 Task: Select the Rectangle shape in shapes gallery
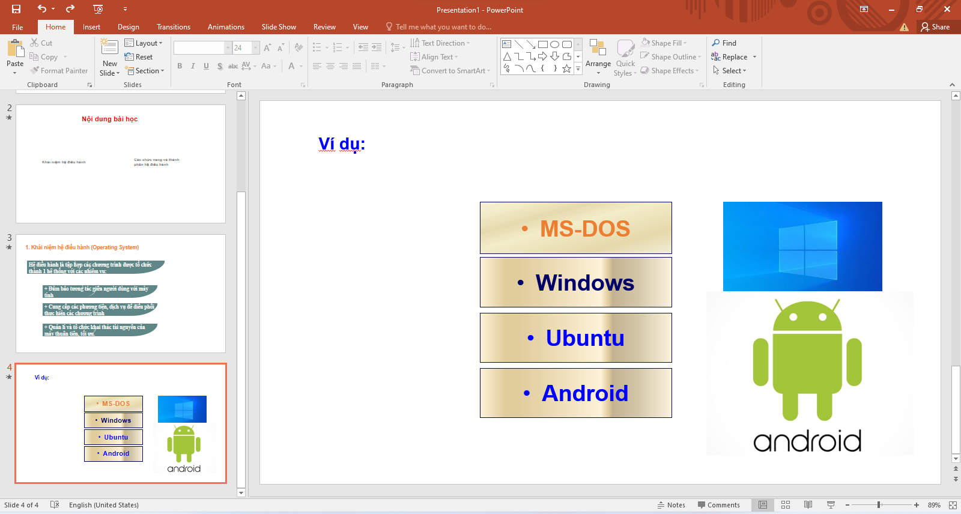click(x=543, y=44)
